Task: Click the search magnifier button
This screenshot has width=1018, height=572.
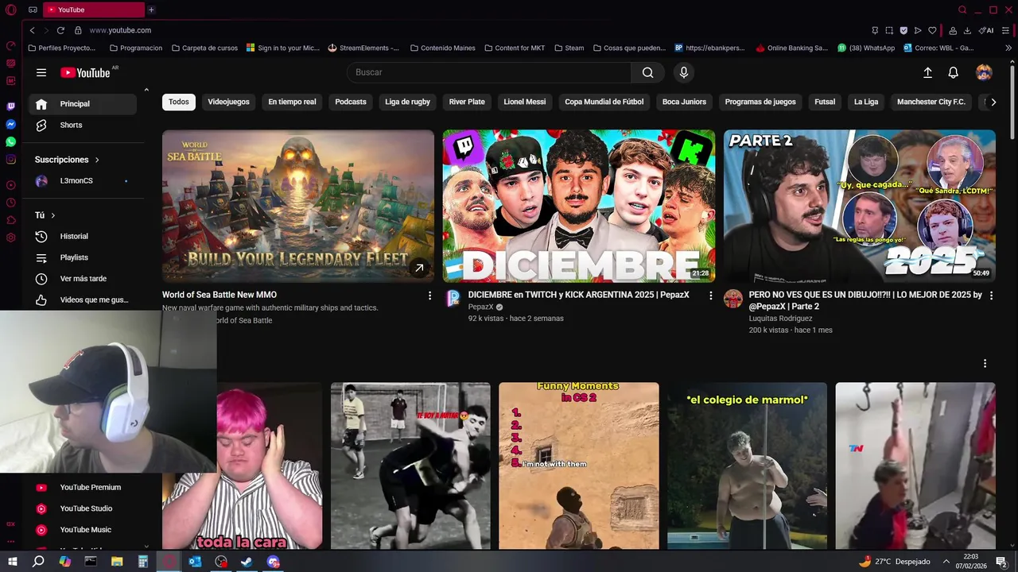Action: tap(648, 72)
